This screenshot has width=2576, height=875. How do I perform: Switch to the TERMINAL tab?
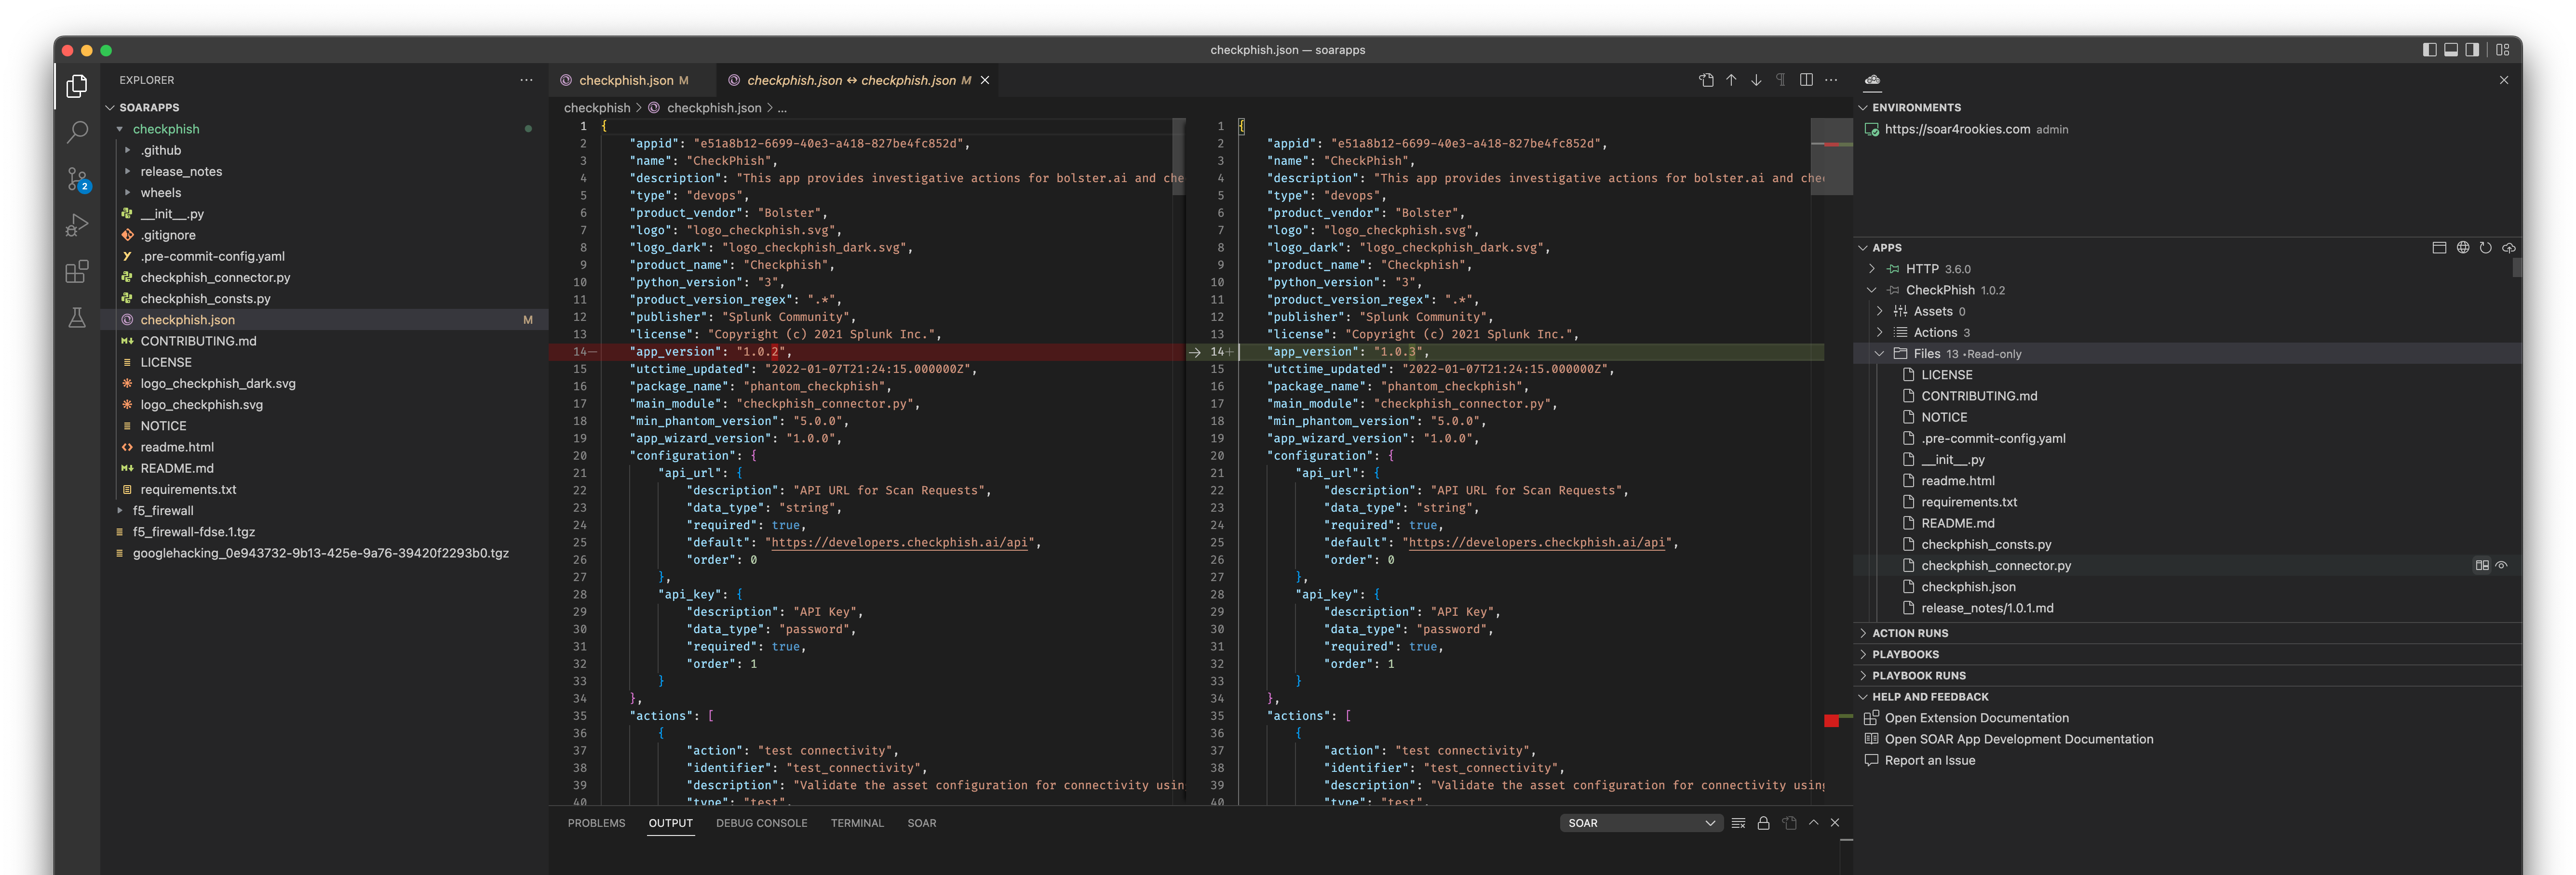pyautogui.click(x=857, y=823)
